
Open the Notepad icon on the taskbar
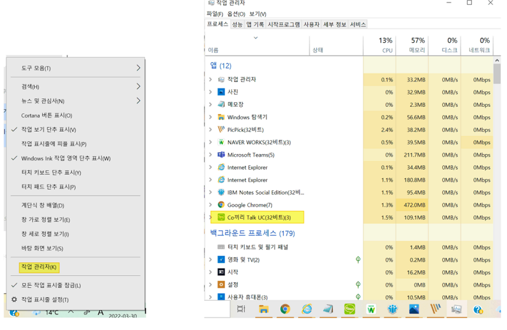point(328,309)
